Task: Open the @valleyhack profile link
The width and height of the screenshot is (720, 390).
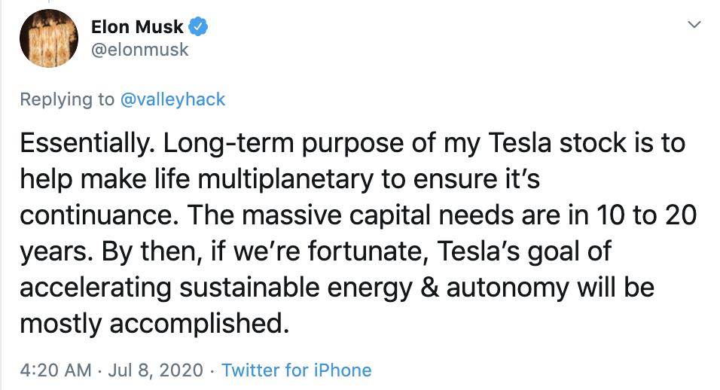Action: (x=172, y=99)
